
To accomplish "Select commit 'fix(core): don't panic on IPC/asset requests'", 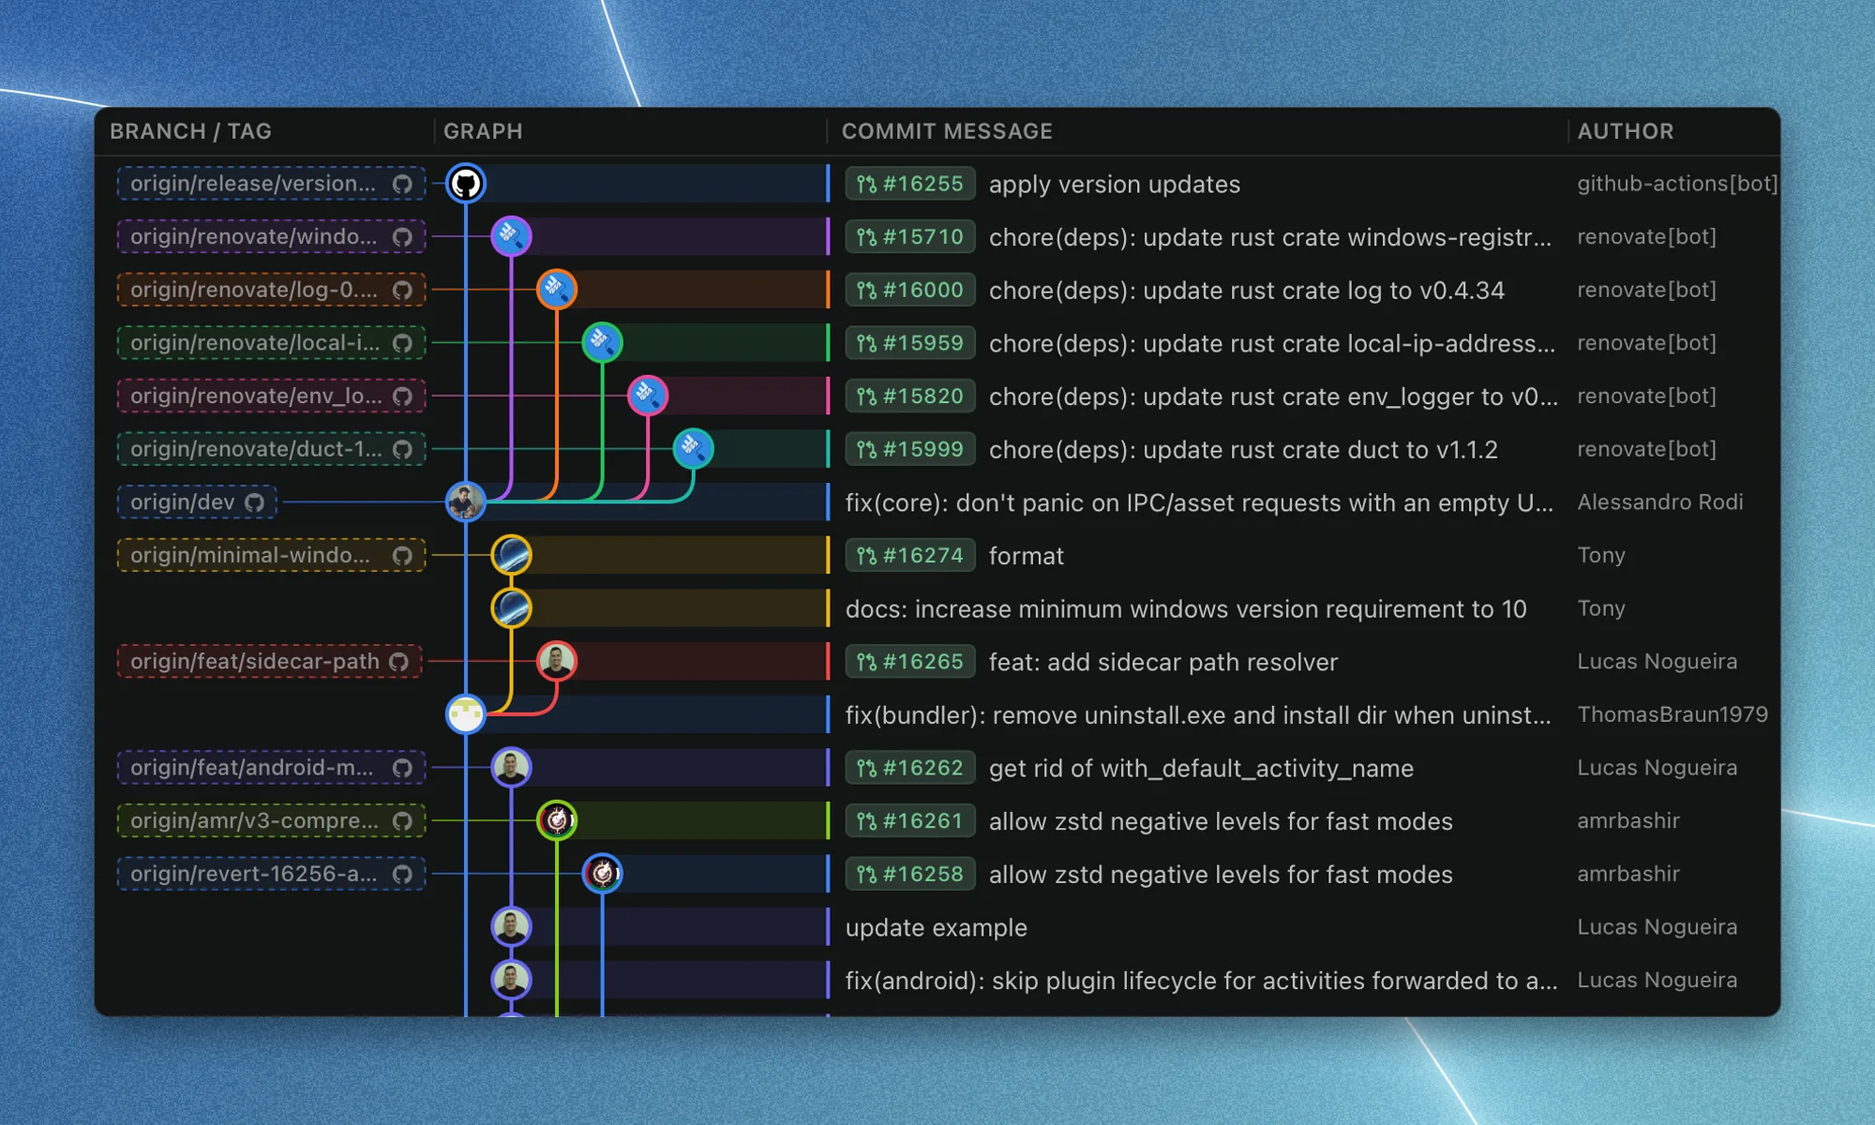I will 1199,503.
